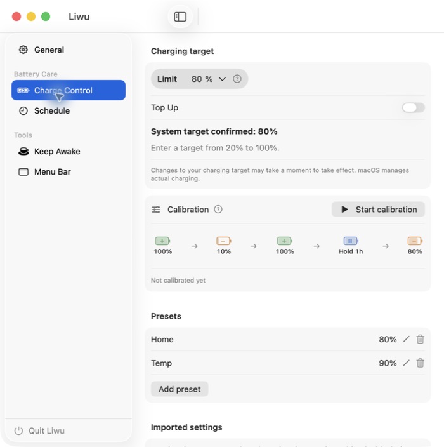Click the Quit Liwu power icon
The image size is (444, 447).
point(18,430)
